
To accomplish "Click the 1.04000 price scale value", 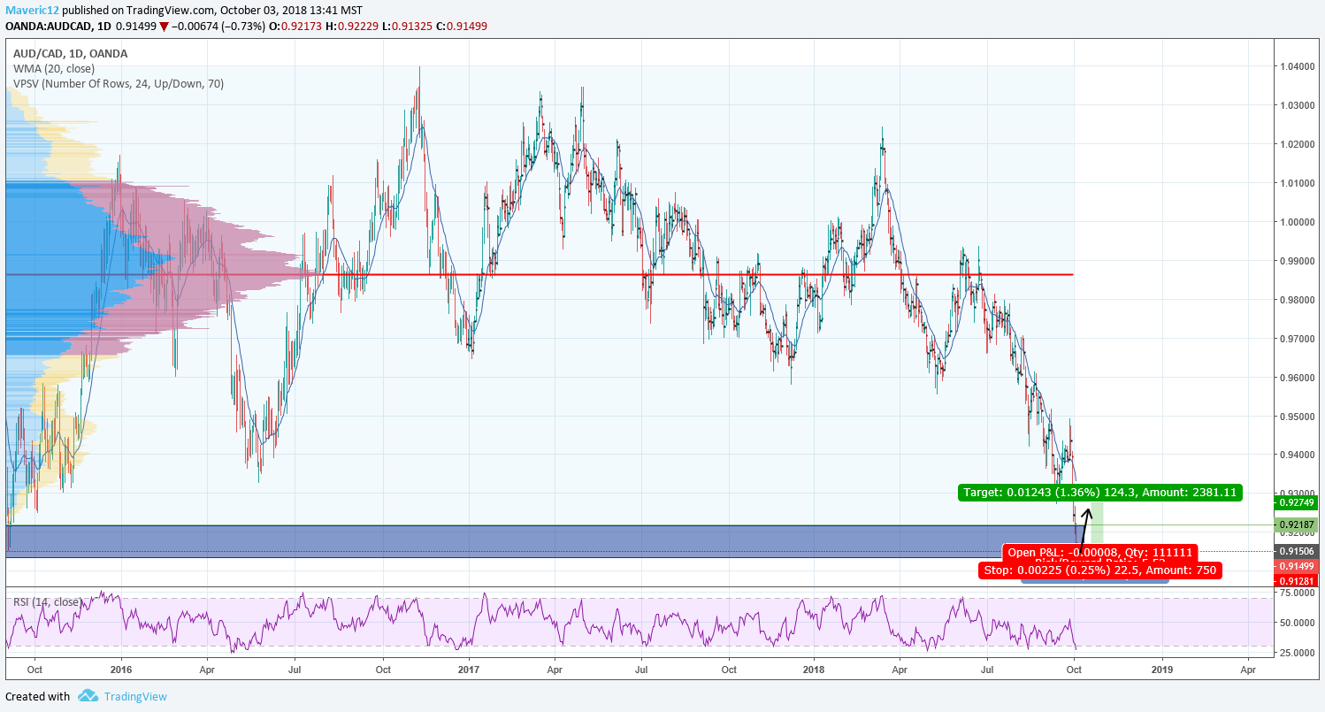I will click(1297, 66).
